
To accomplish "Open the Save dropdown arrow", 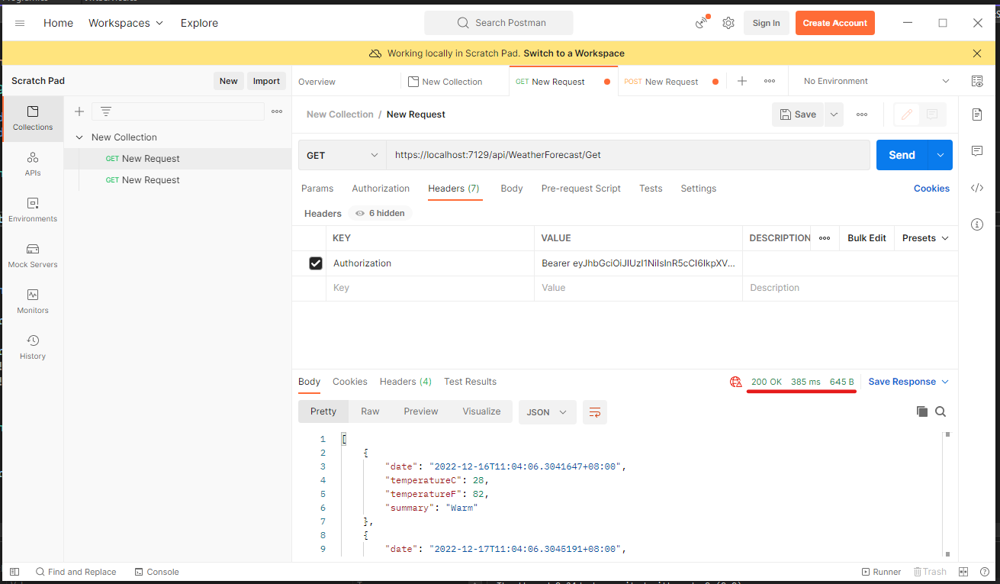I will tap(834, 115).
